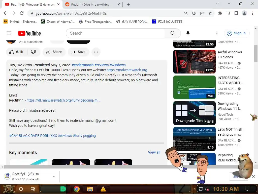This screenshot has height=194, width=258.
Task: Dislike the video with thumbs down
Action: click(33, 52)
